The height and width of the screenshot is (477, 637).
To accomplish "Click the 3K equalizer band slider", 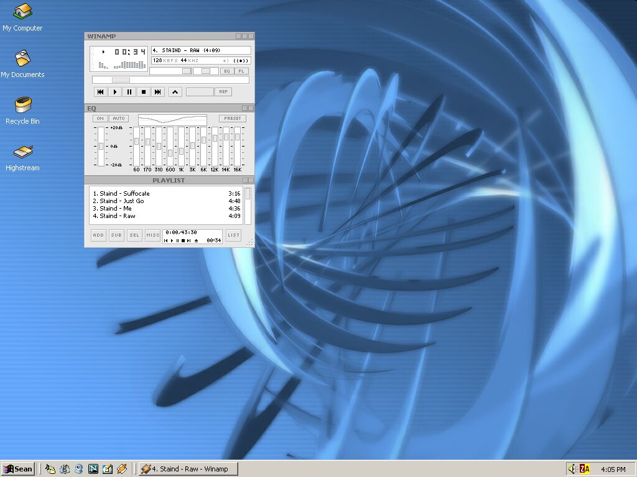I will [x=193, y=147].
